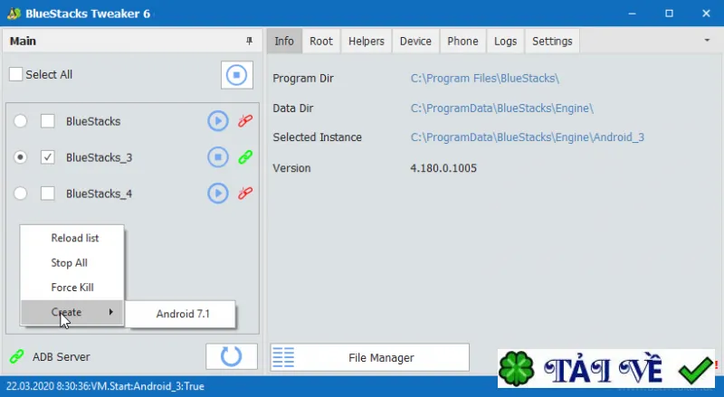Open the Logs tab
This screenshot has height=397, width=724.
(x=505, y=41)
